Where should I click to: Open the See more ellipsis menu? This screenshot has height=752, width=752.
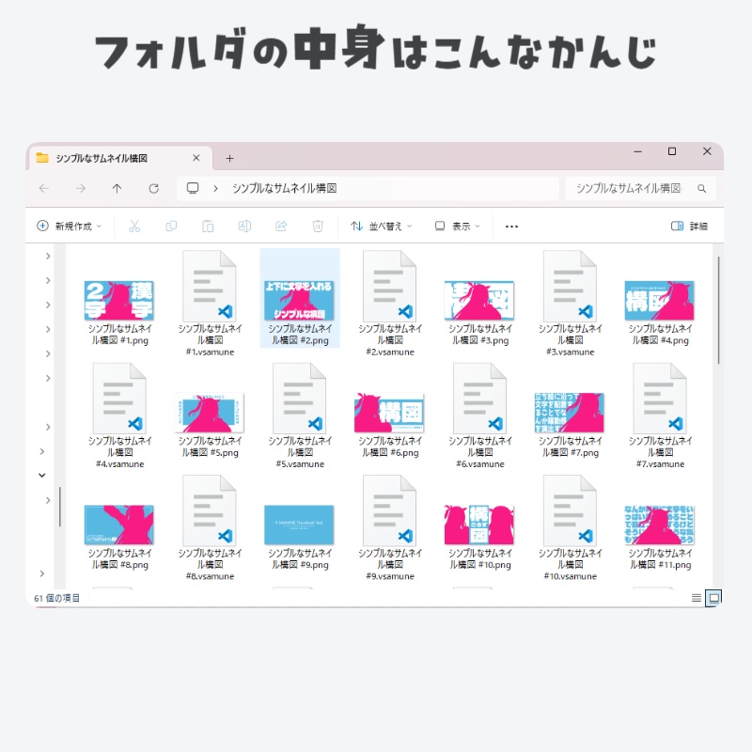pyautogui.click(x=511, y=226)
